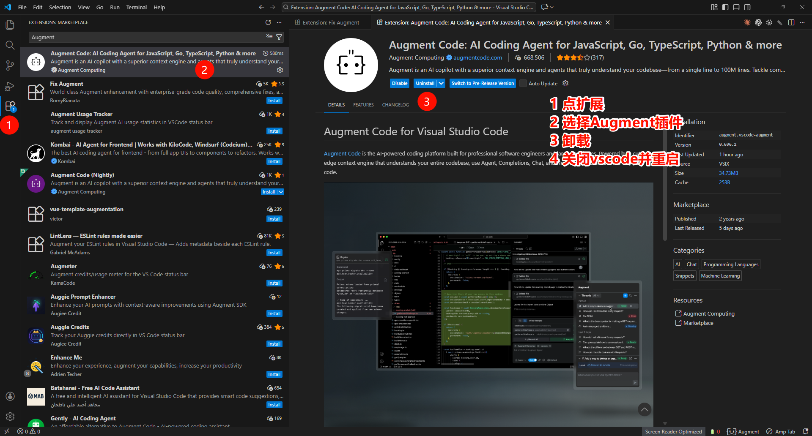This screenshot has width=812, height=436.
Task: Open the Augment Computing resource link
Action: coord(709,313)
